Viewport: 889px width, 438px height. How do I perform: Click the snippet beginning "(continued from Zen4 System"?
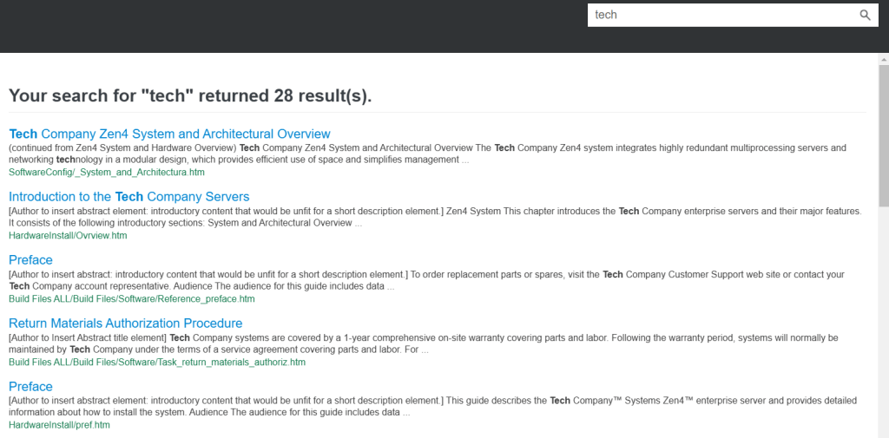tap(427, 154)
